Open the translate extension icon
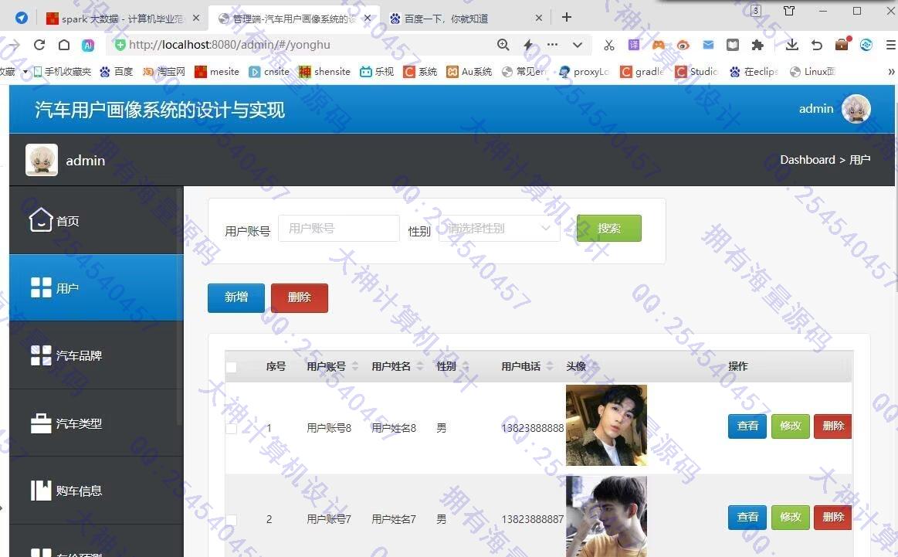898x557 pixels. click(x=634, y=45)
